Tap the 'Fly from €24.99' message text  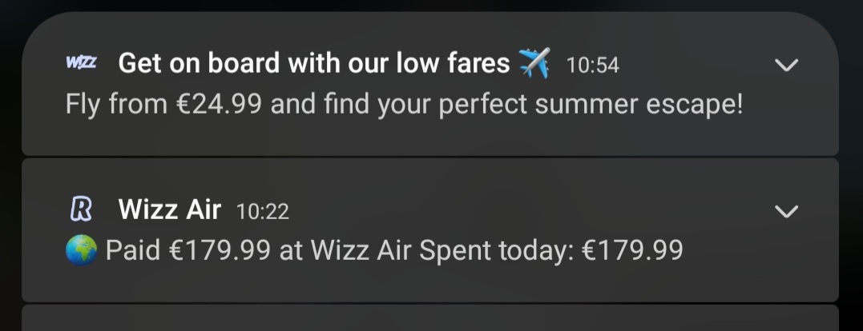[163, 104]
